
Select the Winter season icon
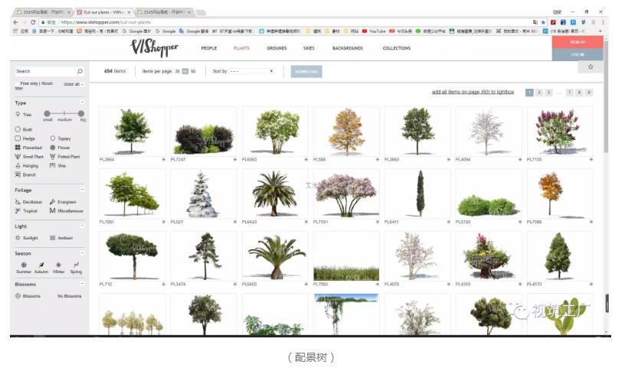[x=58, y=265]
